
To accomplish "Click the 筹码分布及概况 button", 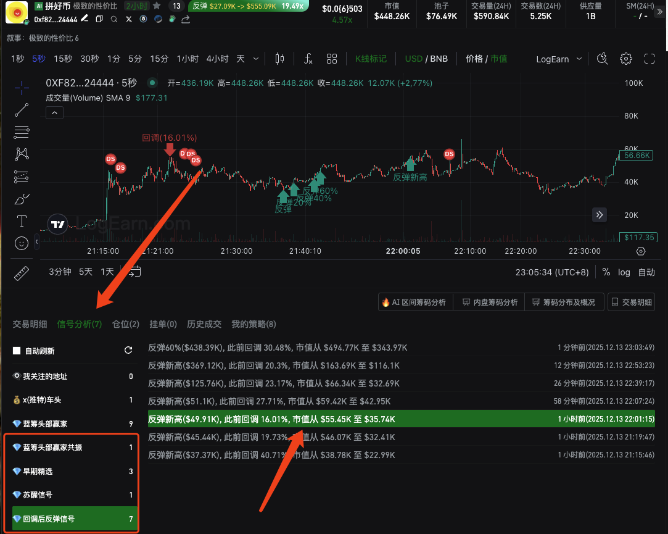I will [563, 302].
